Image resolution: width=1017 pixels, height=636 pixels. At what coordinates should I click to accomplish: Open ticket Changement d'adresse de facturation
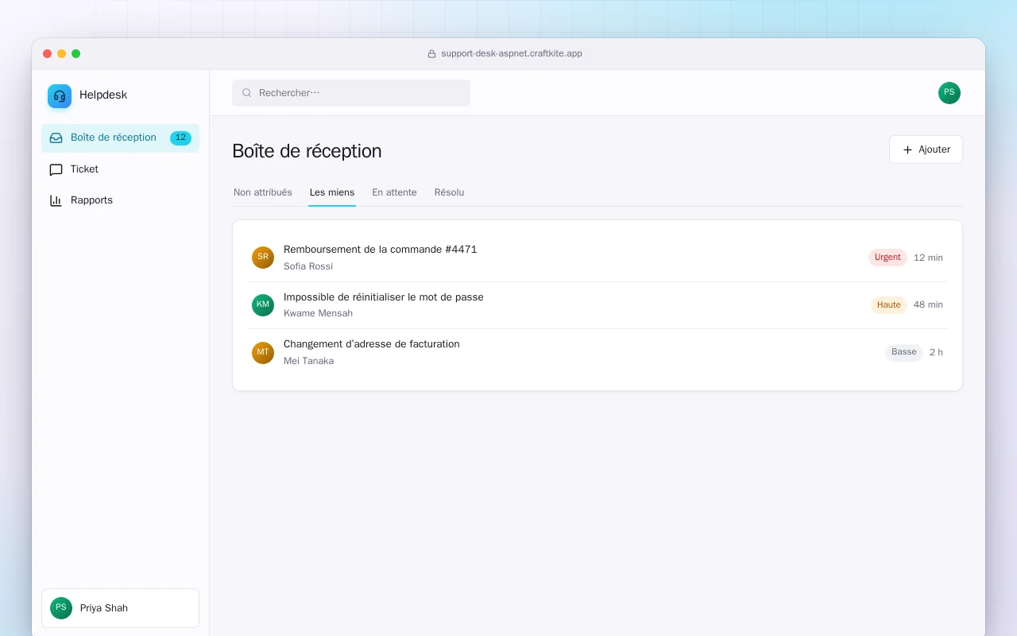pyautogui.click(x=597, y=352)
